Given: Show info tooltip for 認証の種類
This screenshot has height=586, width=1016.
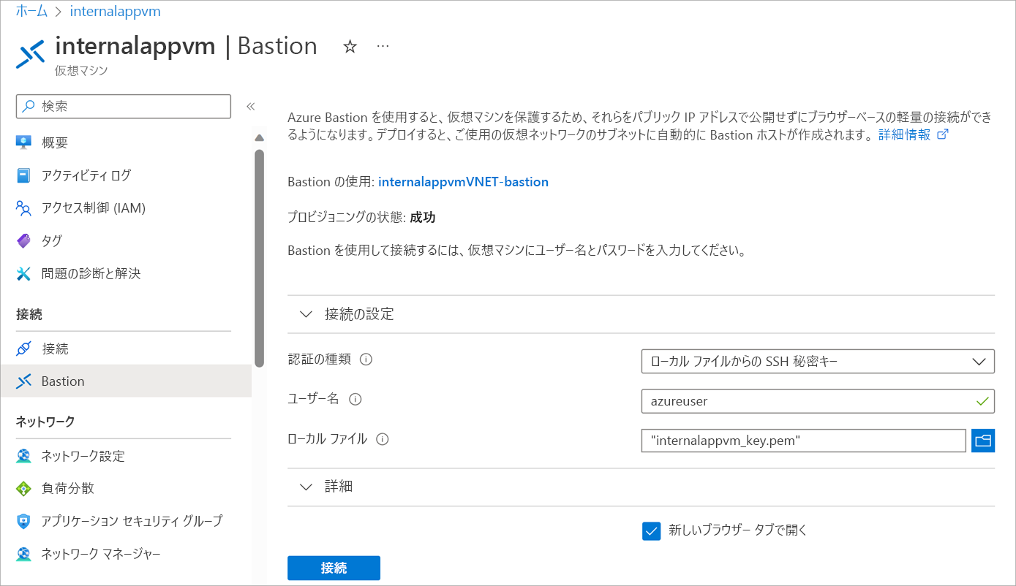Looking at the screenshot, I should coord(366,359).
